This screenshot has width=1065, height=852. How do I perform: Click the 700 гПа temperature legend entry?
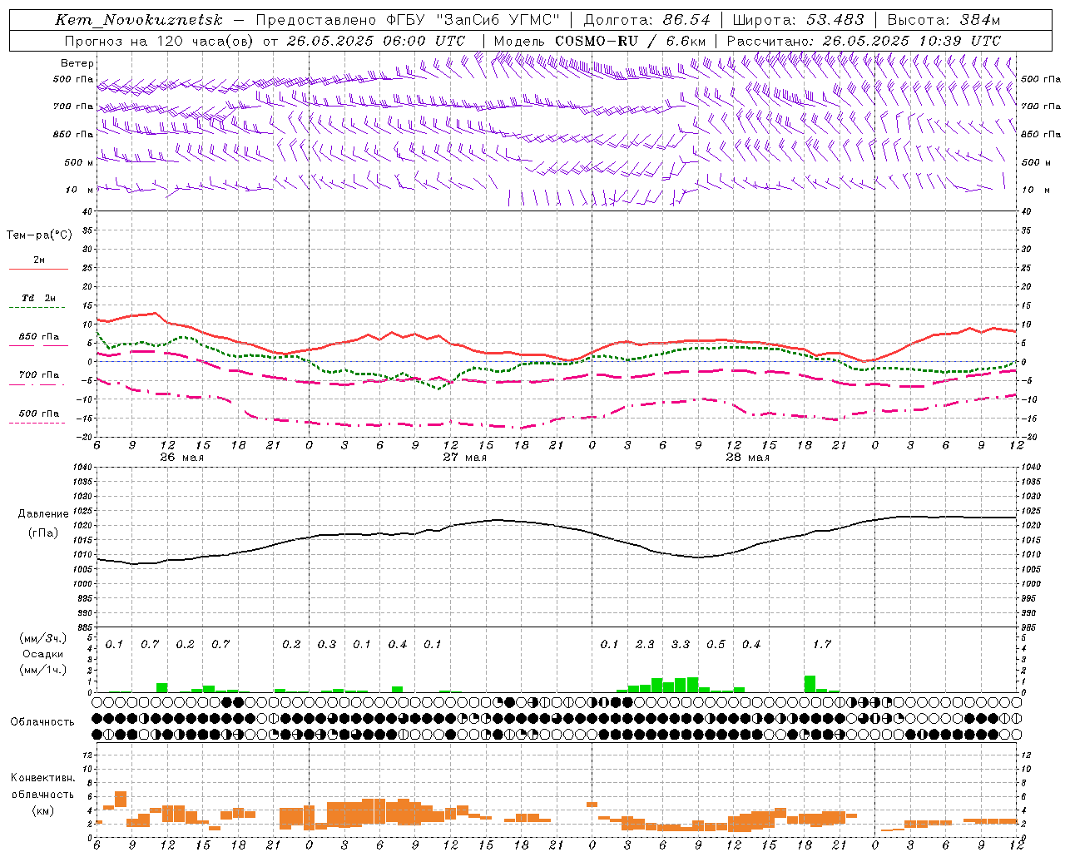(39, 375)
